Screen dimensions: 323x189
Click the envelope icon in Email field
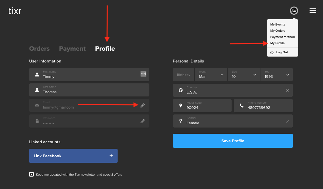pyautogui.click(x=37, y=105)
